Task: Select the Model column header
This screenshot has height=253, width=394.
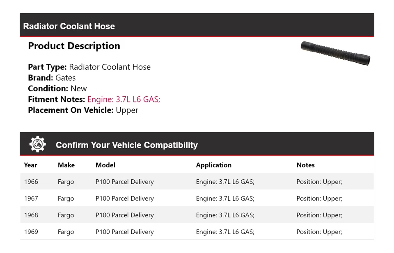Action: point(105,165)
